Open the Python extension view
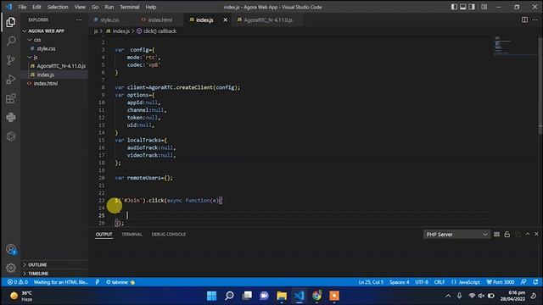 point(11,117)
